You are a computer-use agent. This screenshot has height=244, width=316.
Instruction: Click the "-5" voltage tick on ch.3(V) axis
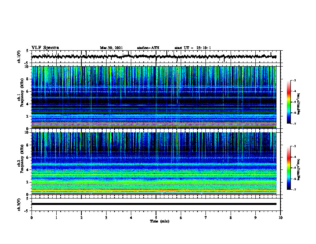pyautogui.click(x=27, y=211)
